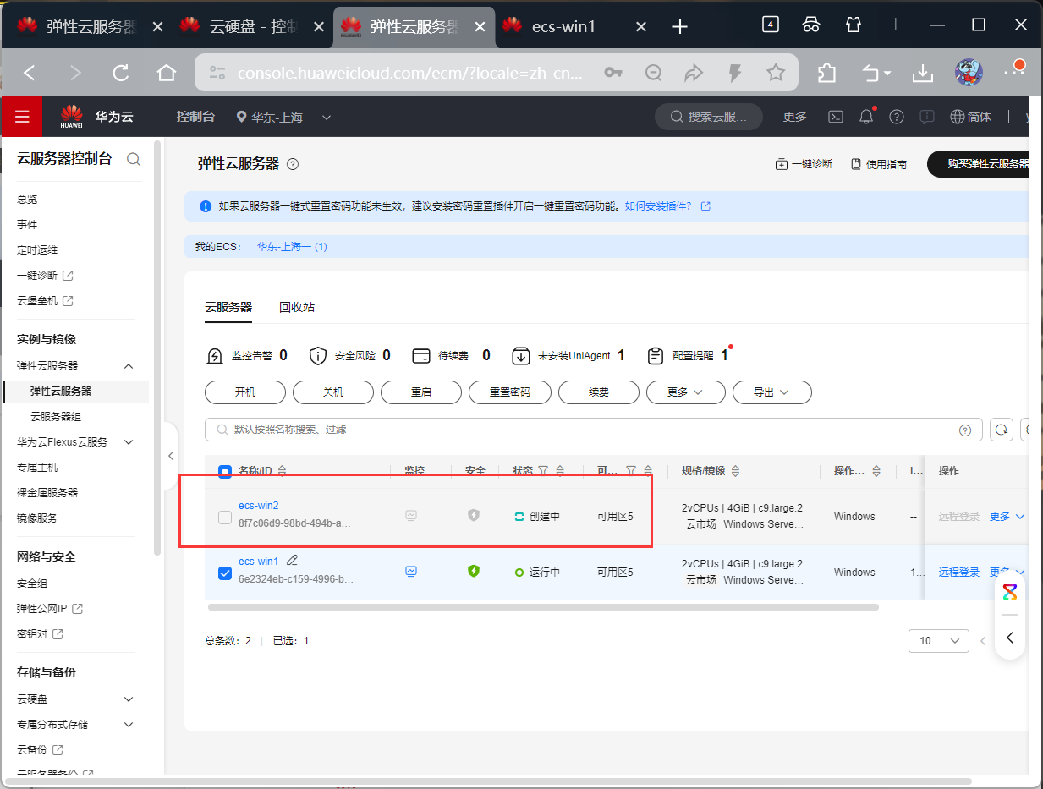Open 安全组 in sidebar
1043x789 pixels.
pyautogui.click(x=32, y=584)
